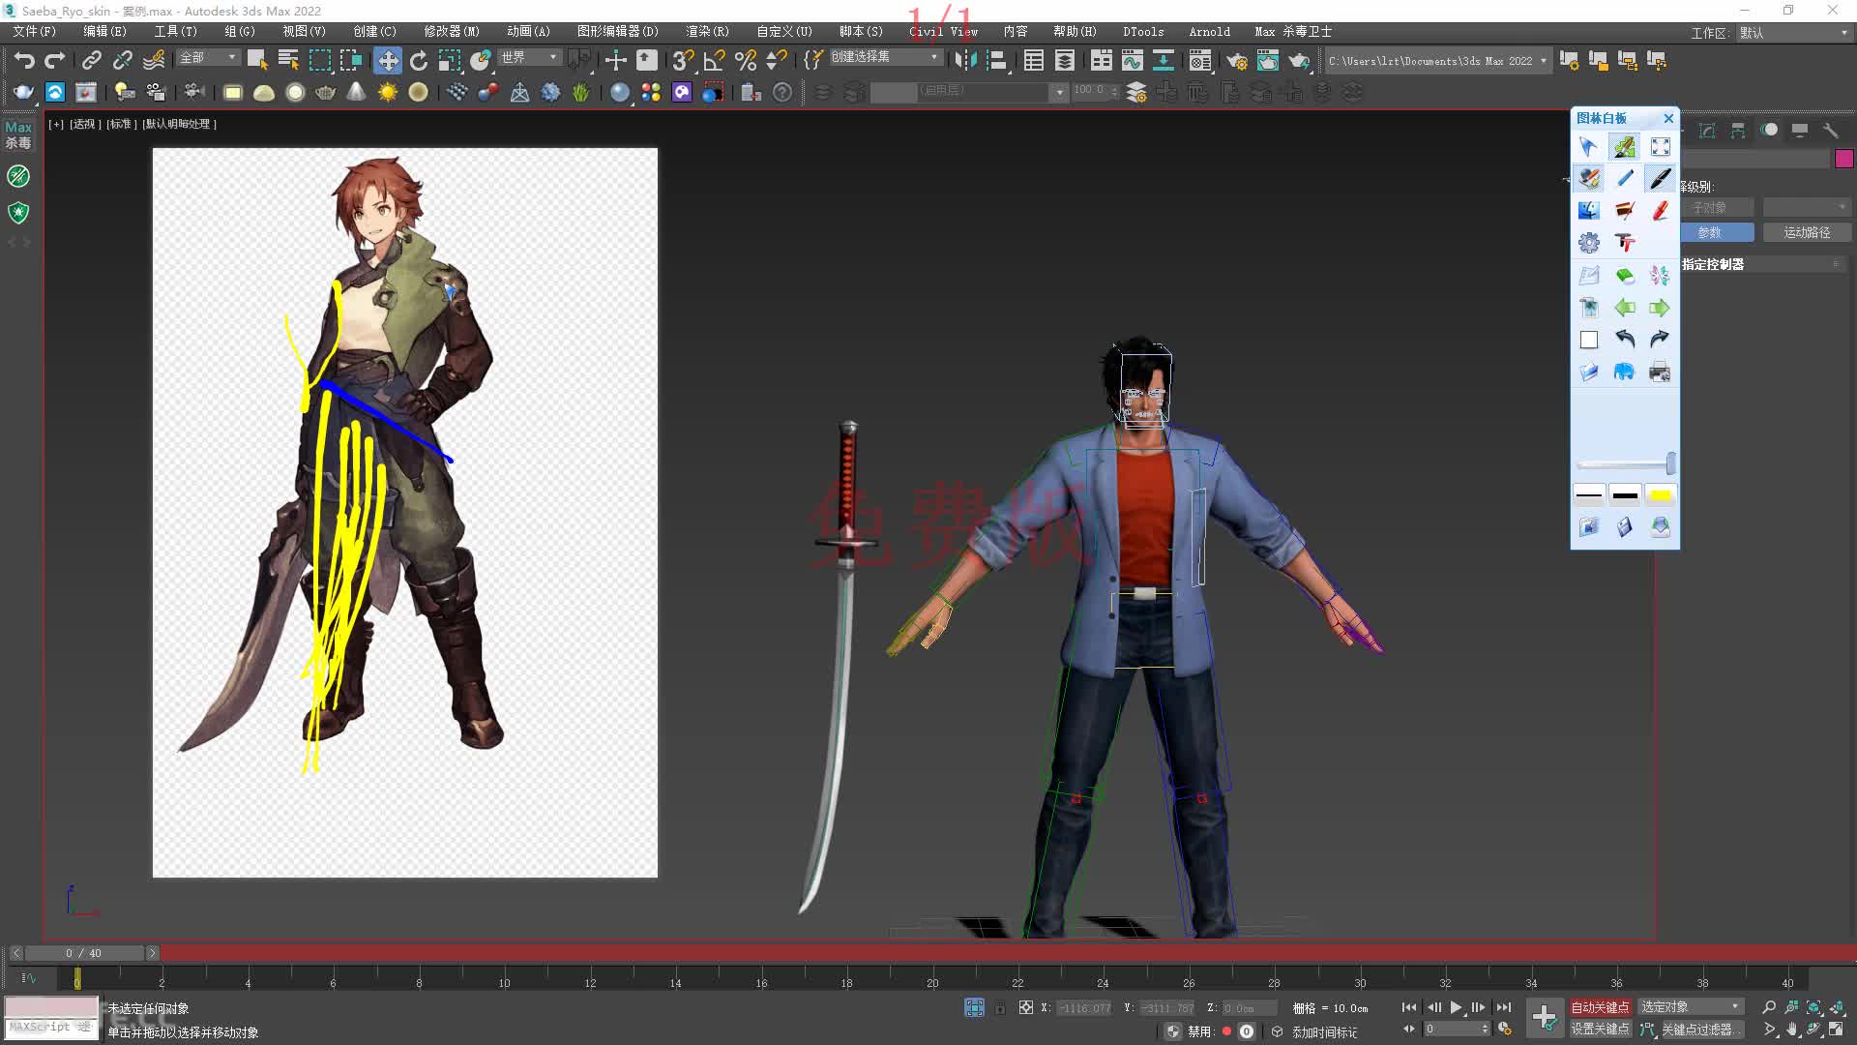Viewport: 1857px width, 1045px height.
Task: Open the 渲染(R) menu
Action: (707, 32)
